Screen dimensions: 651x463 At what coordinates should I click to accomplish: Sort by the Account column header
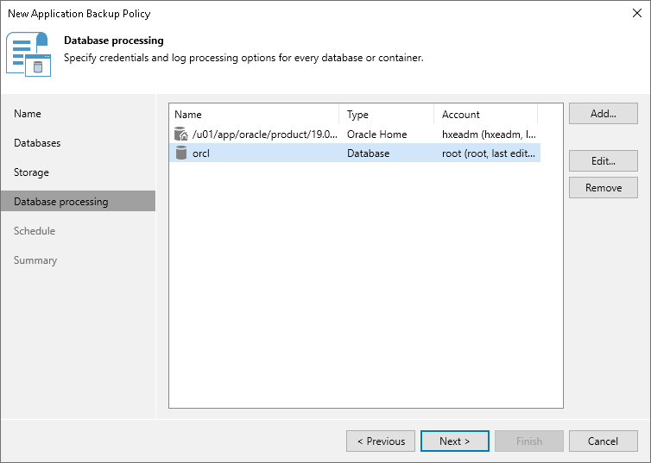pyautogui.click(x=486, y=115)
